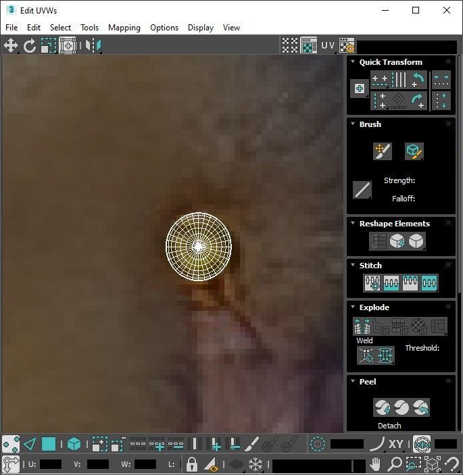This screenshot has height=475, width=463.
Task: Open the View menu
Action: 231,28
